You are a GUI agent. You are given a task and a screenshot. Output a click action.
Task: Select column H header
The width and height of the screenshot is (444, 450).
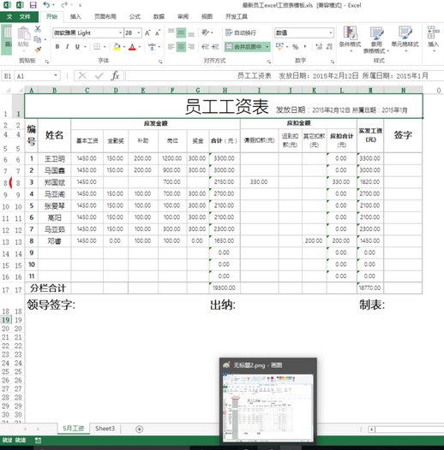[225, 90]
